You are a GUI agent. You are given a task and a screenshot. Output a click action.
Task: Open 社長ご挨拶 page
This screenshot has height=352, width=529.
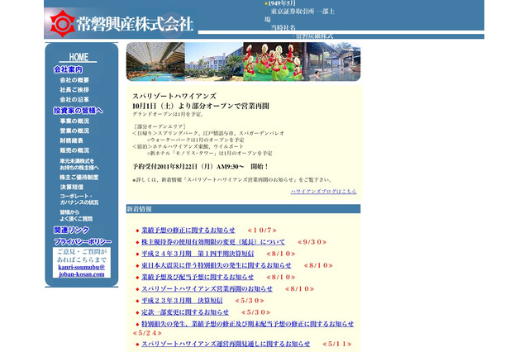74,90
